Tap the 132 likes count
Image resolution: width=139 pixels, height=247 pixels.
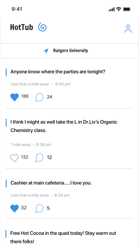tap(24, 157)
